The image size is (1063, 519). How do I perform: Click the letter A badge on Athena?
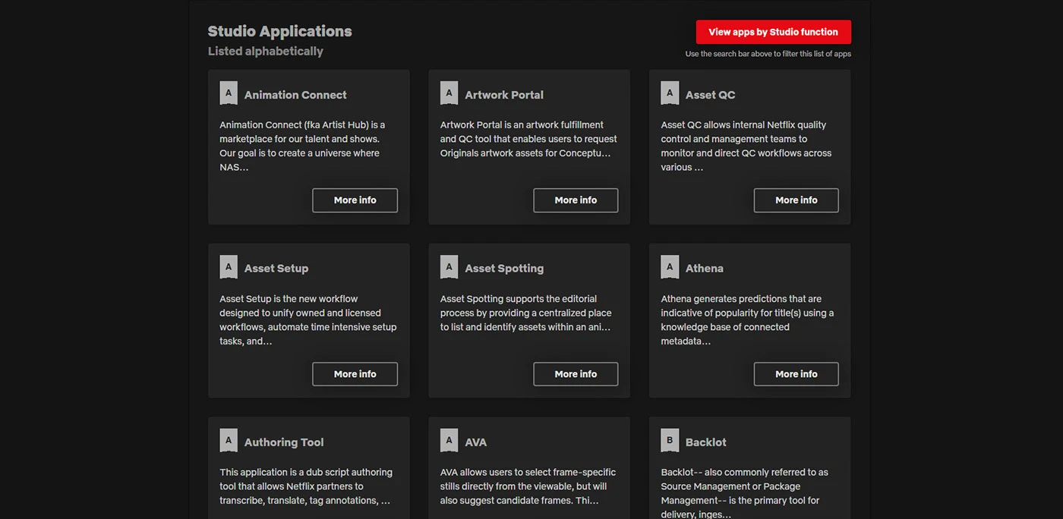coord(670,267)
